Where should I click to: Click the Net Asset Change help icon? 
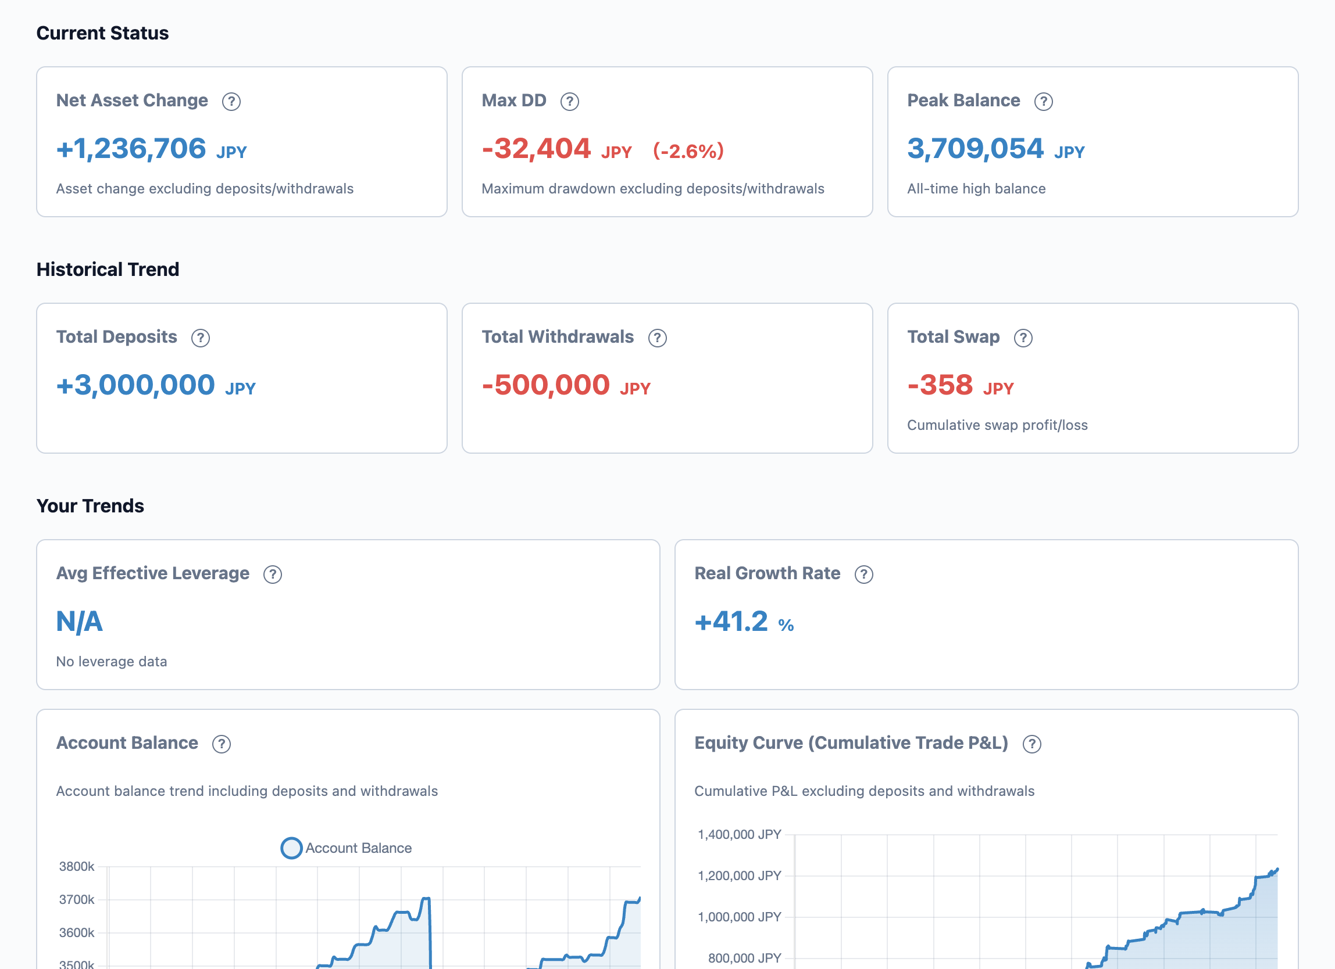point(231,102)
